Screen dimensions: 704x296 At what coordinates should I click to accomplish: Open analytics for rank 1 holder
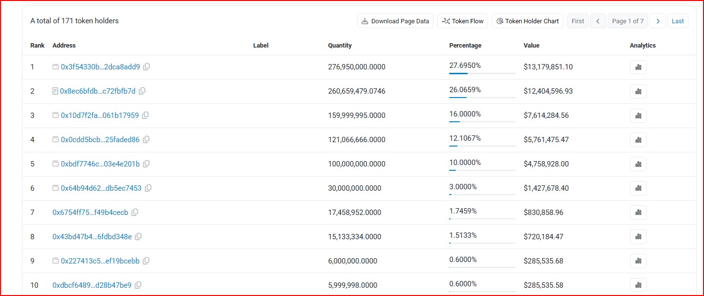638,67
